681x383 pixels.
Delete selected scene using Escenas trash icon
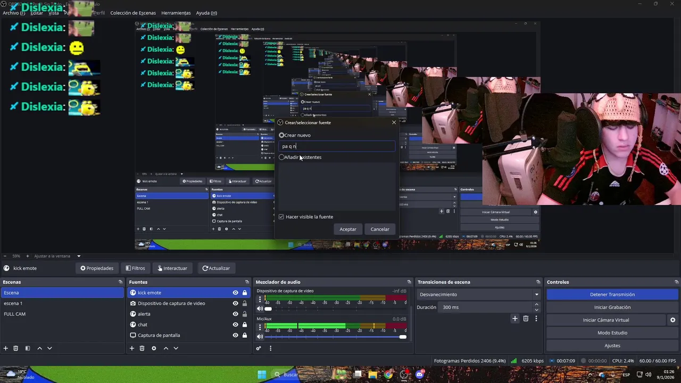tap(16, 348)
